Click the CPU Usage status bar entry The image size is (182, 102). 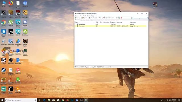[x=79, y=67]
